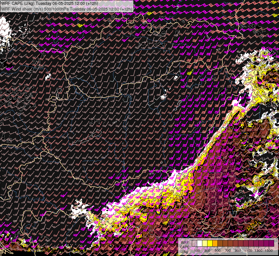Click the legend value 700
The height and width of the screenshot is (256, 279).
[x=228, y=251]
